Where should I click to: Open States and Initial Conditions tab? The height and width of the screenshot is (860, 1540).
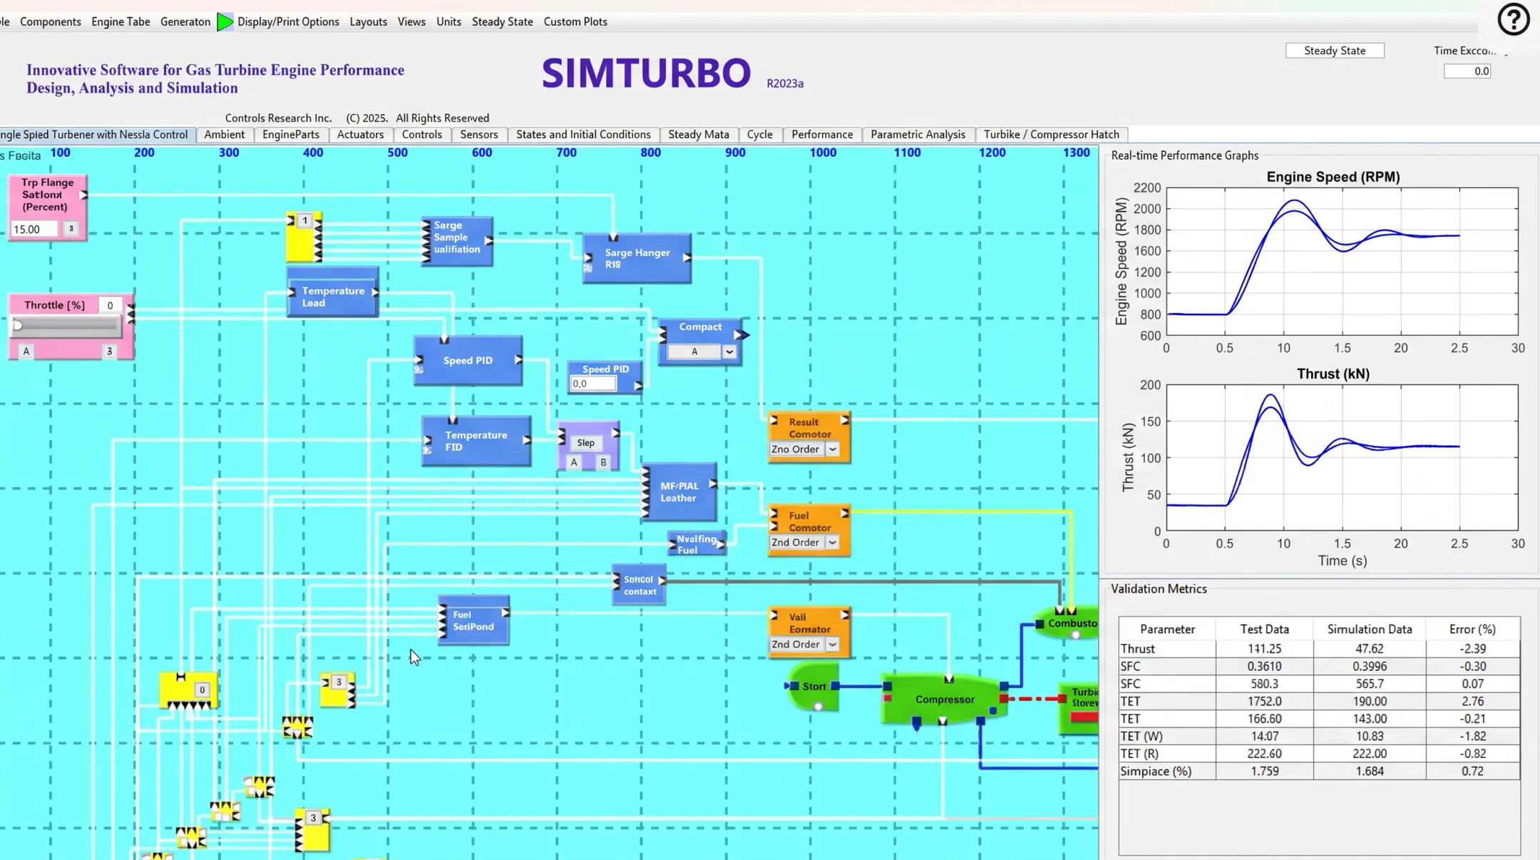[x=583, y=134]
